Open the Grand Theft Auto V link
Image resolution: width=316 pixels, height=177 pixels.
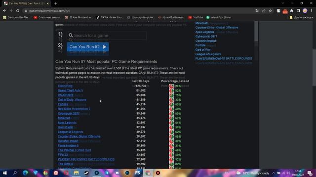tap(70, 90)
